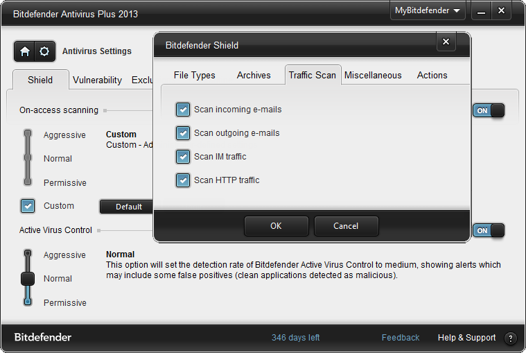Uncheck Scan incoming e-mails
Image resolution: width=526 pixels, height=353 pixels.
tap(183, 110)
